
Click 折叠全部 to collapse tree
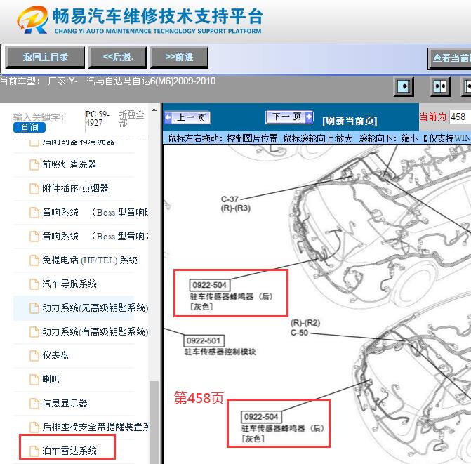(x=131, y=119)
